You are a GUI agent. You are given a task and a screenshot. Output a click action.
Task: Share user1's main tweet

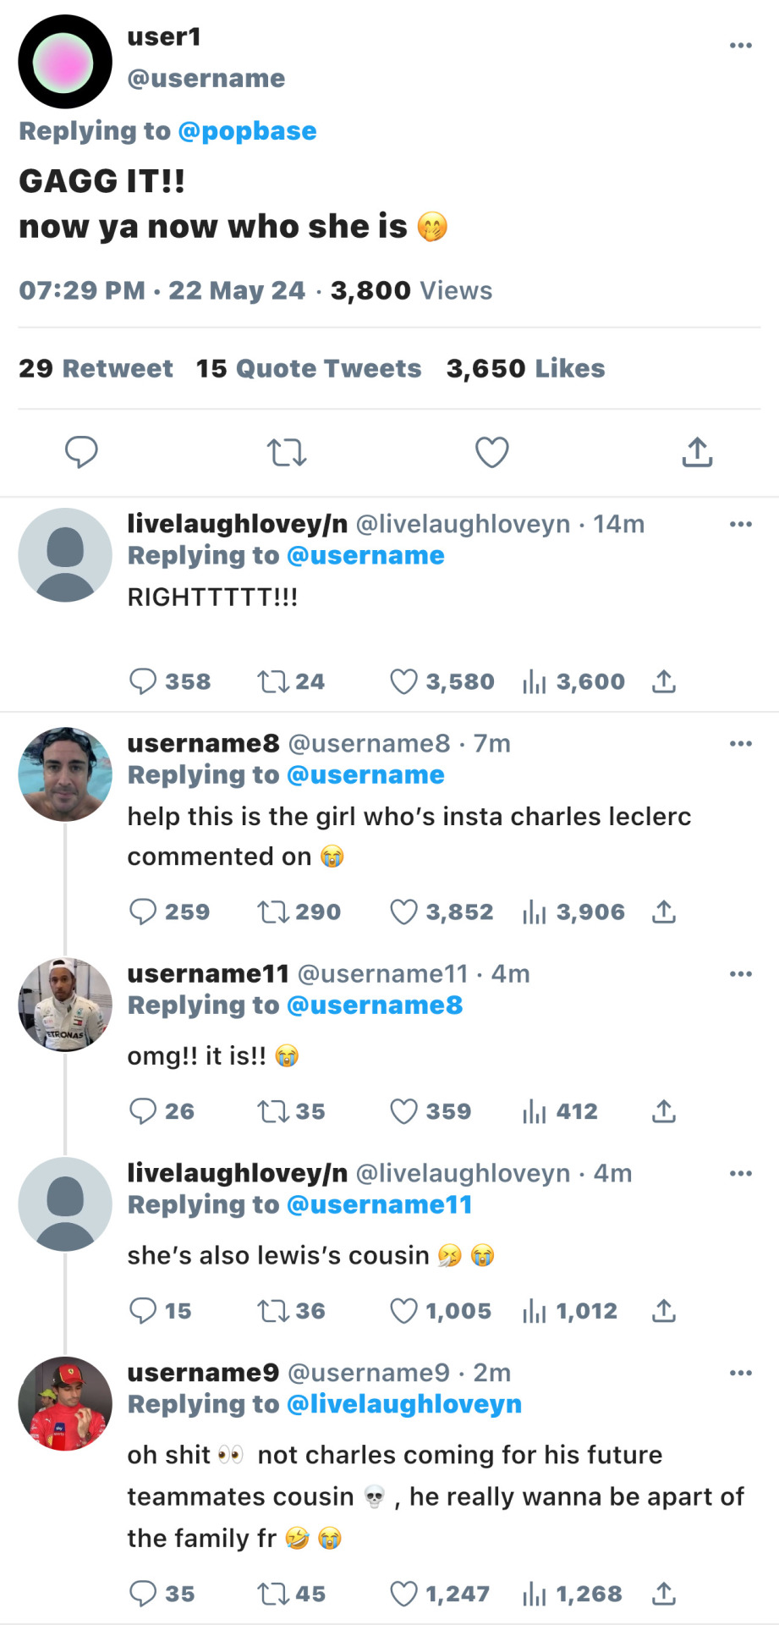pyautogui.click(x=697, y=453)
